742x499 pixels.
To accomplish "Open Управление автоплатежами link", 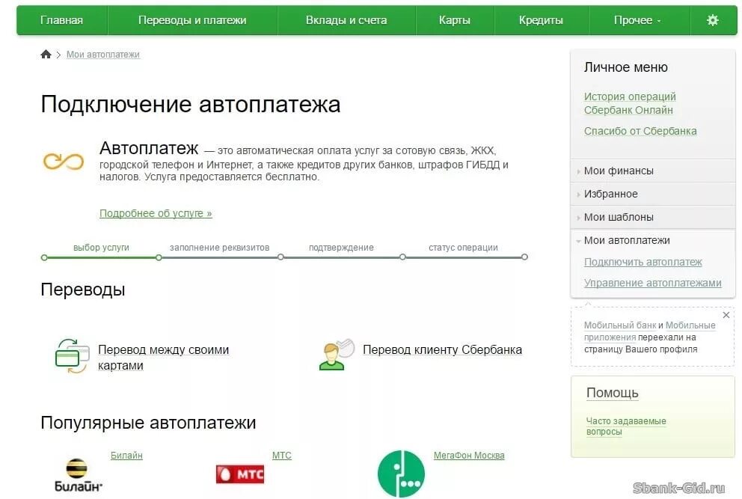I will (652, 283).
